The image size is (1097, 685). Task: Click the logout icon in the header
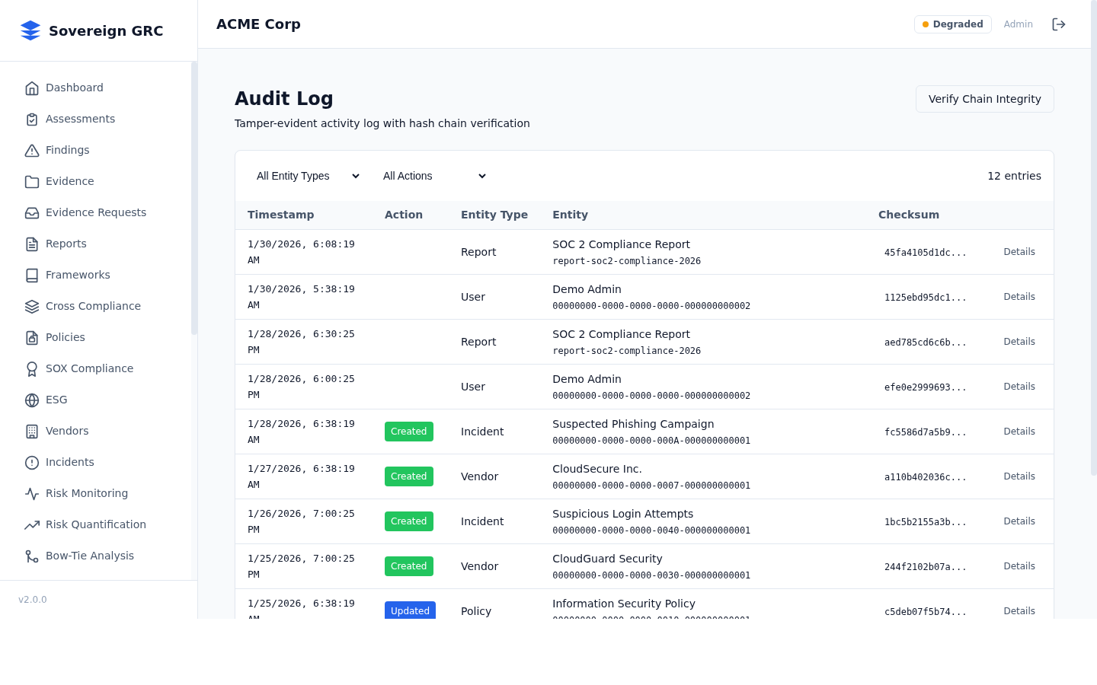(1059, 24)
